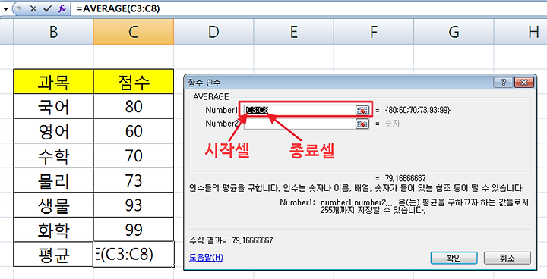Select the cell with score 70
Viewport: 547px width, 279px height.
[x=134, y=155]
